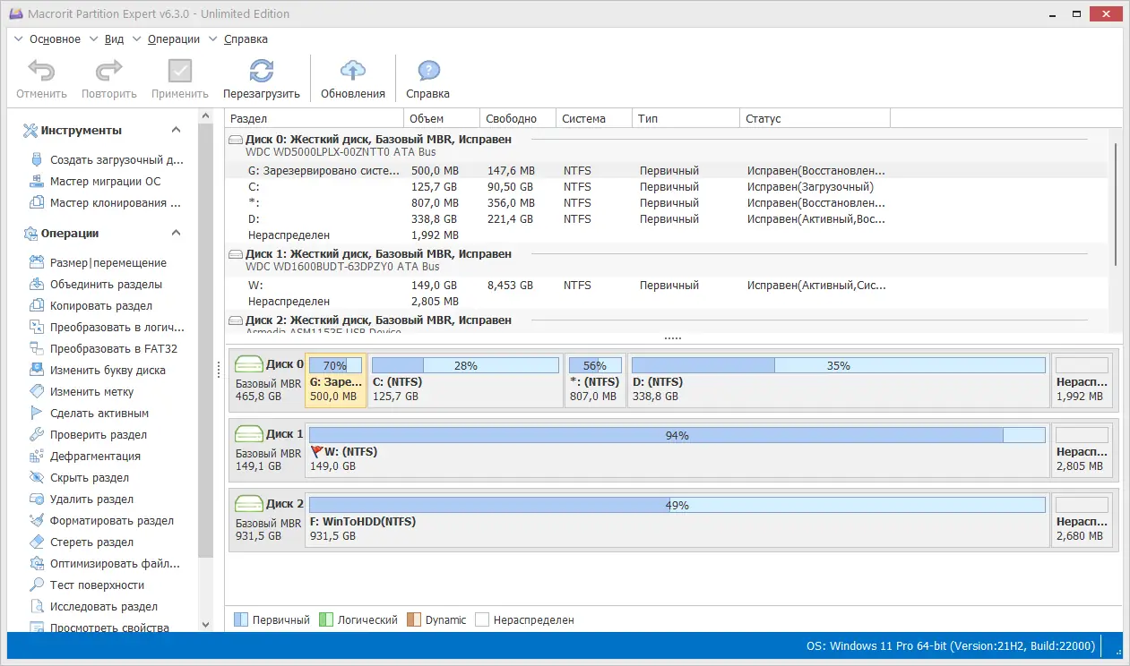The width and height of the screenshot is (1130, 666).
Task: Open help using the Справка toolbar icon
Action: (x=427, y=78)
